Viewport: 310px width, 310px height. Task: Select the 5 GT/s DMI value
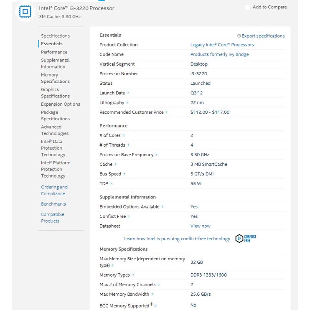[202, 174]
